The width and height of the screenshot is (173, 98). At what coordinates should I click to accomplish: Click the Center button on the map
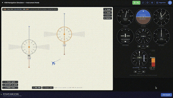click(x=108, y=18)
